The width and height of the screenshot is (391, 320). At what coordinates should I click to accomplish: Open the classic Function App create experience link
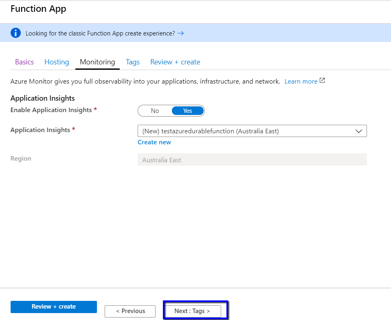point(100,33)
